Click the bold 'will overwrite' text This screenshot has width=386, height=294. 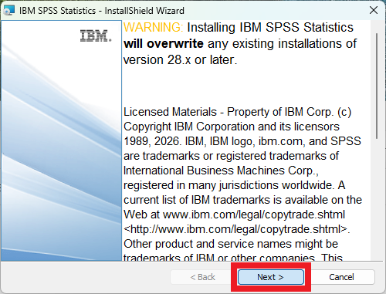click(x=164, y=44)
